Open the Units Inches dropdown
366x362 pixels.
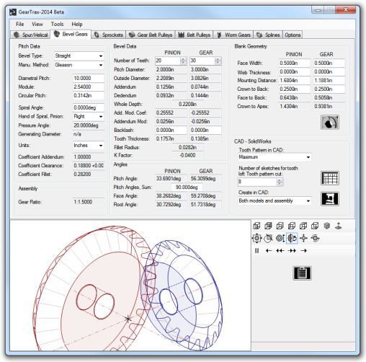88,145
